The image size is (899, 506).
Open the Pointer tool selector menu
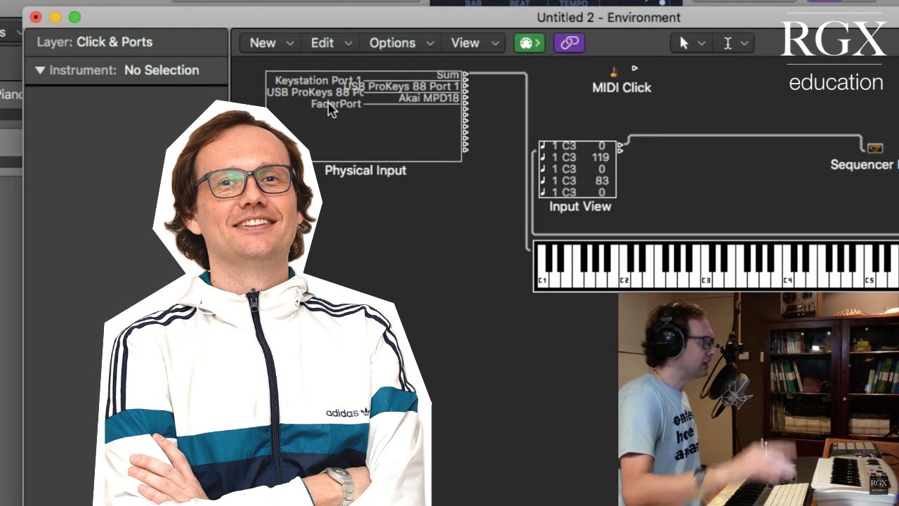[x=691, y=43]
